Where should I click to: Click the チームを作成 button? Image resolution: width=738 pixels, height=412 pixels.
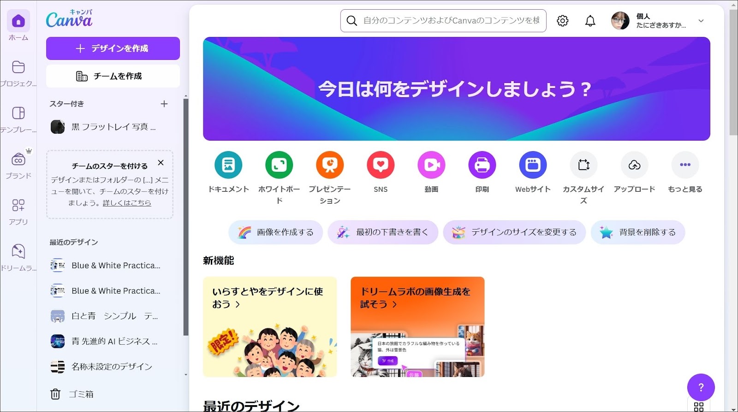pos(113,76)
